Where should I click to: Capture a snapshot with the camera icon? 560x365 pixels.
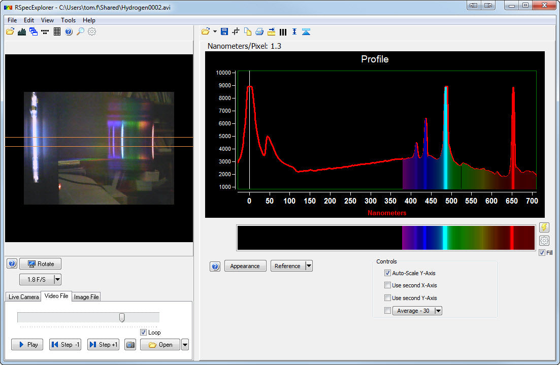pyautogui.click(x=130, y=344)
